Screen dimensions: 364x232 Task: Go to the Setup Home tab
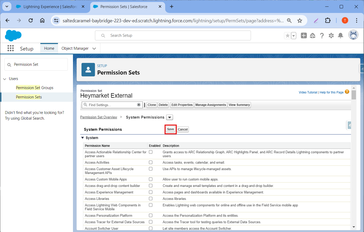(49, 48)
